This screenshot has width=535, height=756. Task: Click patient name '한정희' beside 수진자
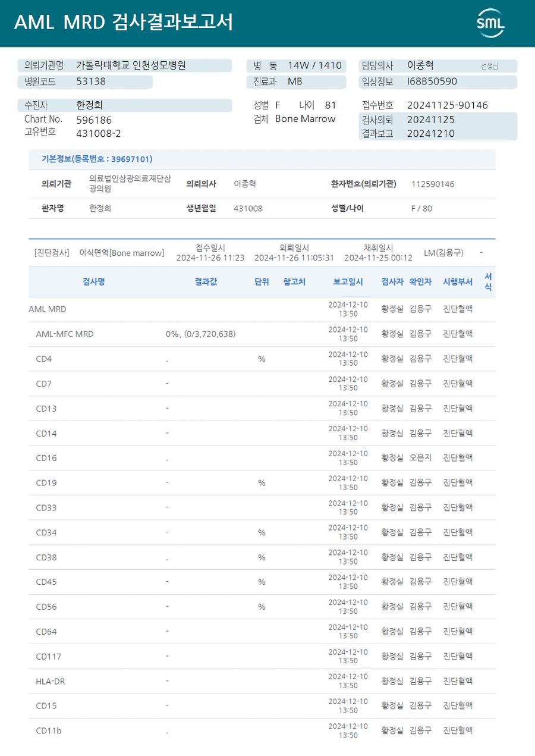point(89,105)
